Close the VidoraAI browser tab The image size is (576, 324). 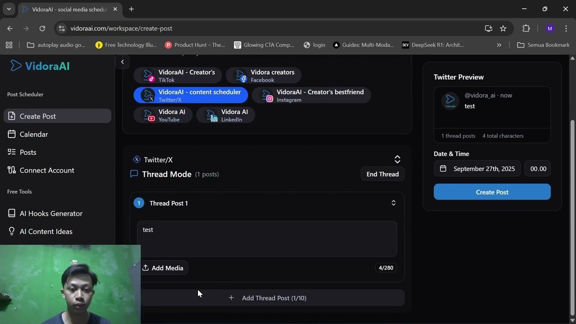pyautogui.click(x=115, y=9)
